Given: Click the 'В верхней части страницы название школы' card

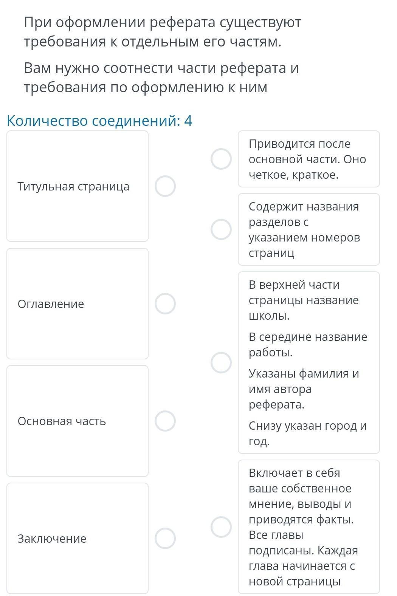Looking at the screenshot, I should click(309, 362).
